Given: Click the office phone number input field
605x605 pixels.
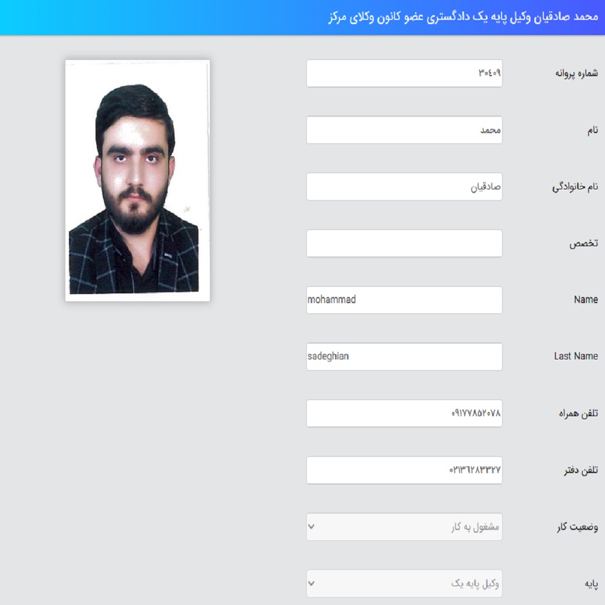Looking at the screenshot, I should 404,470.
